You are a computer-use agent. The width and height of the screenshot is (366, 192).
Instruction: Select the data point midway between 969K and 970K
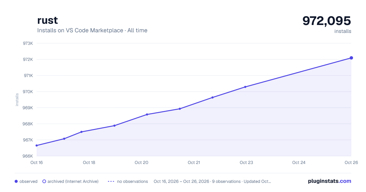pos(212,98)
